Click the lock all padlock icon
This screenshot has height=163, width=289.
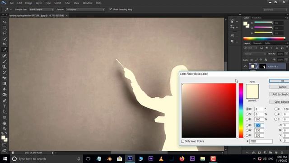pyautogui.click(x=266, y=60)
